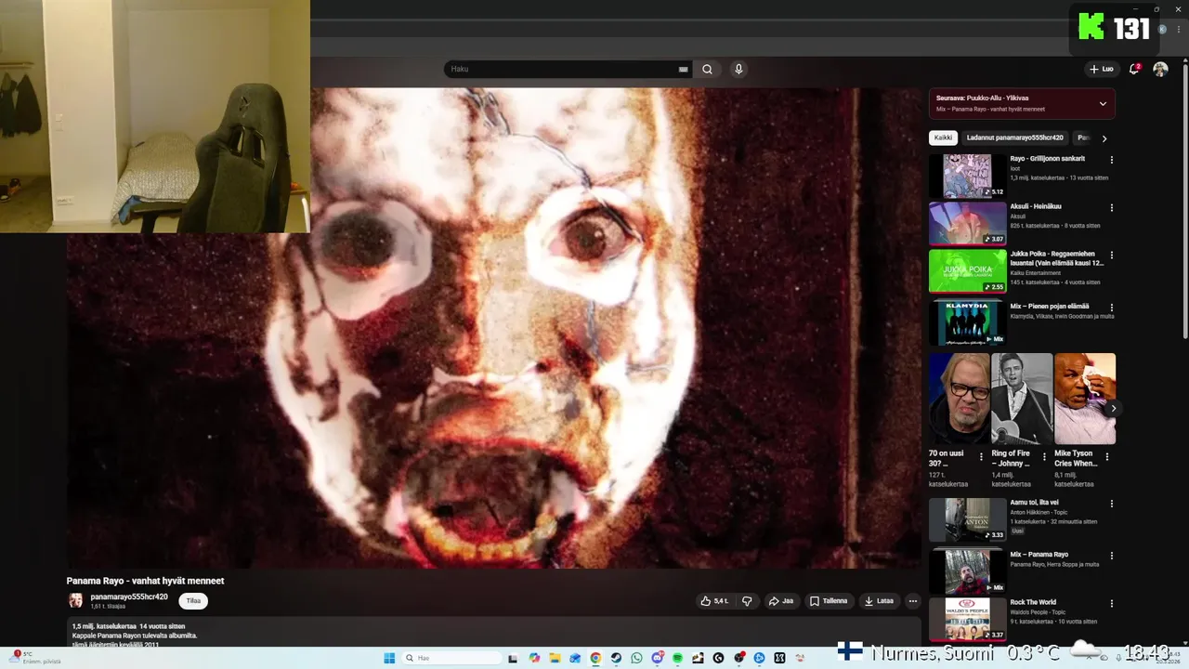Image resolution: width=1189 pixels, height=669 pixels.
Task: Click the title Aamu toi, ilta vei
Action: (x=1034, y=503)
